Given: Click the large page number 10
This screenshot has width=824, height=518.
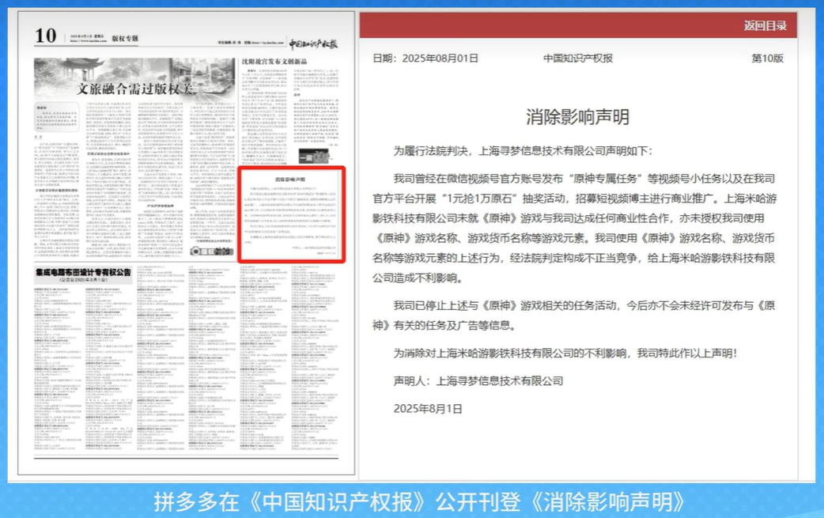Looking at the screenshot, I should point(45,36).
